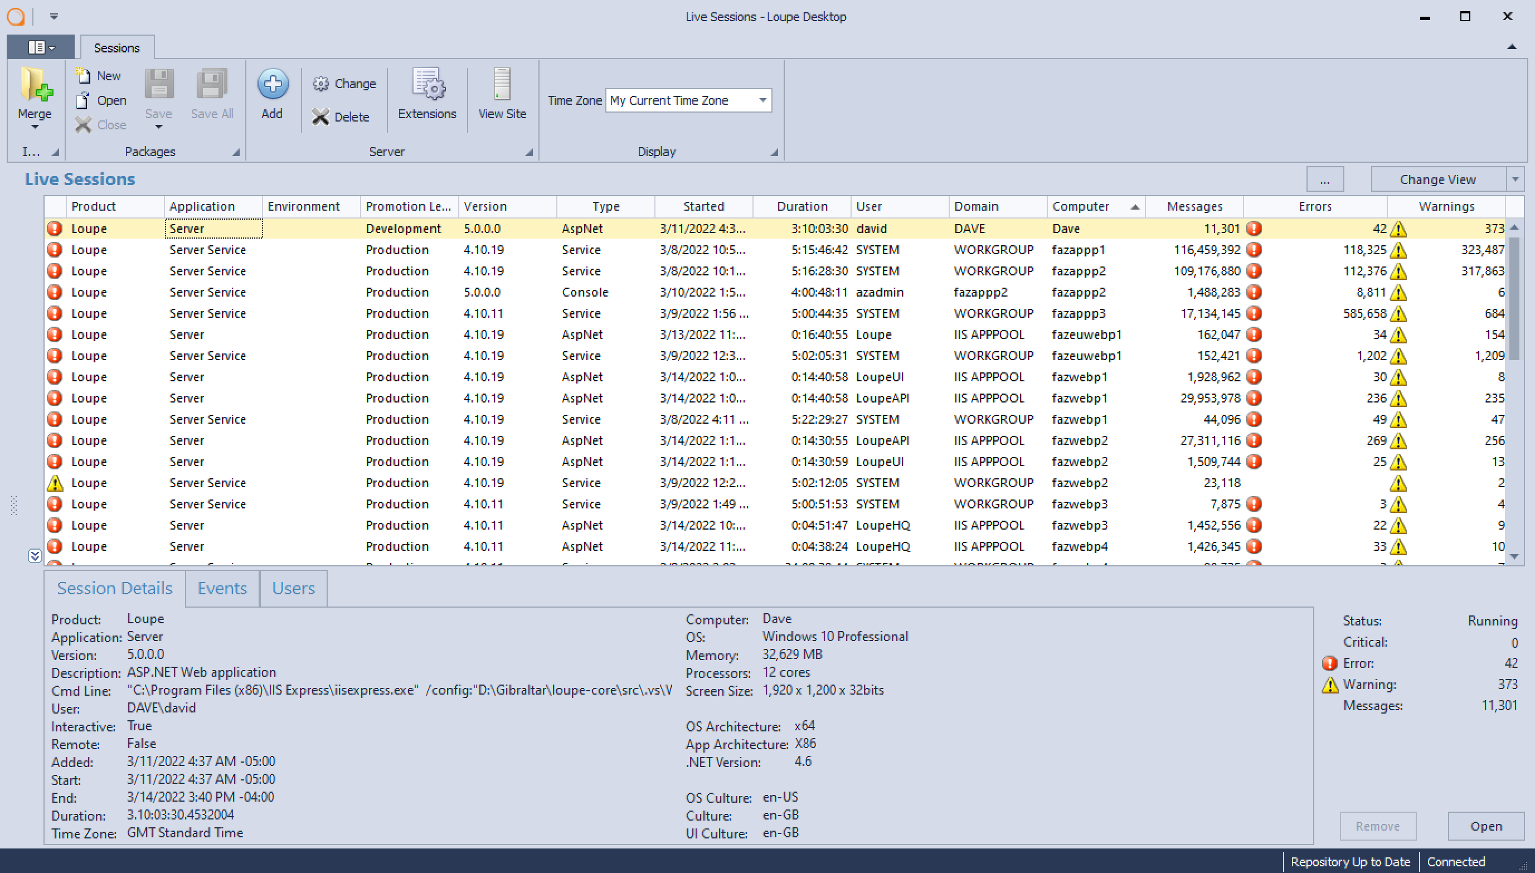Sort by the Computer column header
The height and width of the screenshot is (873, 1535).
click(x=1096, y=206)
